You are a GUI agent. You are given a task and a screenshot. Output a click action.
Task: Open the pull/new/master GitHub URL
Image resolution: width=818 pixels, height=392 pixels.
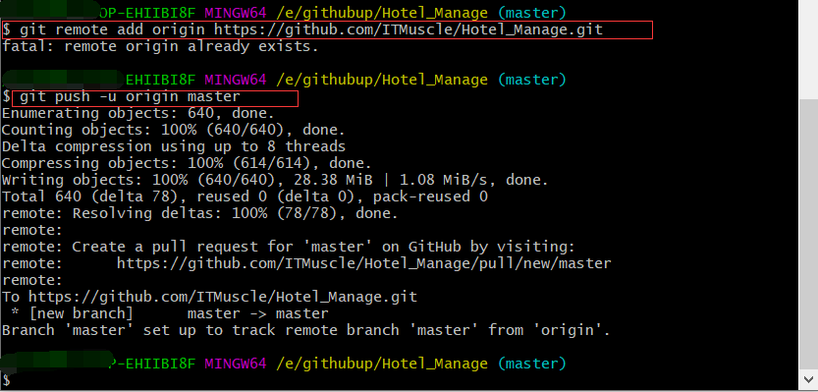[363, 263]
